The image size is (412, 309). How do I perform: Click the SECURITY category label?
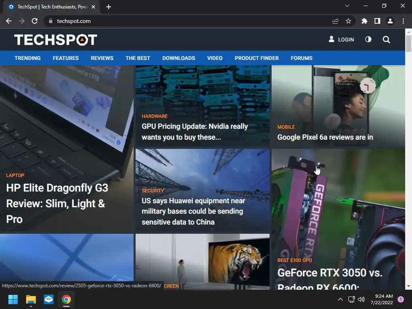click(152, 190)
